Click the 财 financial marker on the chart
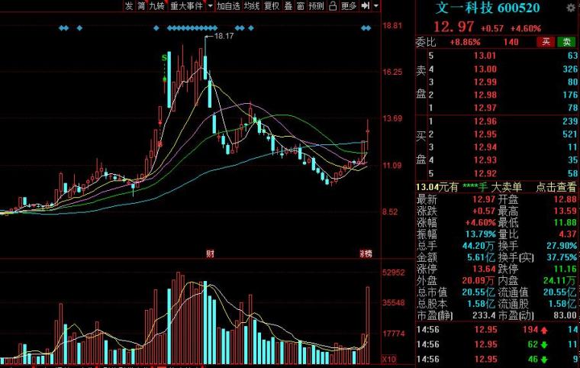The height and width of the screenshot is (368, 580). click(x=210, y=253)
